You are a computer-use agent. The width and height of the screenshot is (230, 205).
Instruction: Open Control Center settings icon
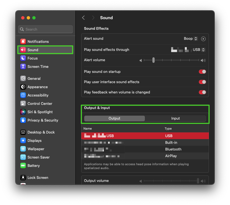pyautogui.click(x=23, y=103)
